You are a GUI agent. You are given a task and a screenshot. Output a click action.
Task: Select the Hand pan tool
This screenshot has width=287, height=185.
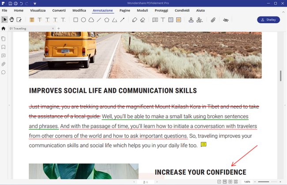pos(11,20)
